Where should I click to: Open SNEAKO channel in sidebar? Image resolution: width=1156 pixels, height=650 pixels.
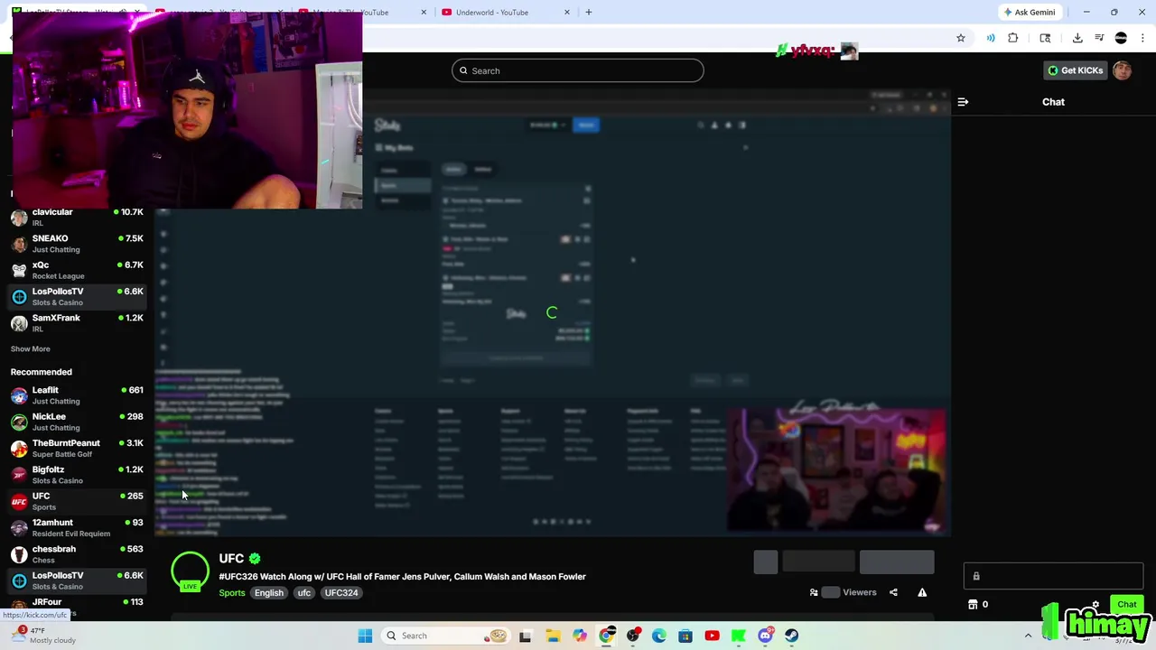[77, 244]
